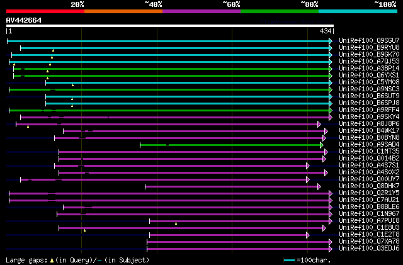This screenshot has width=403, height=265.
Task: Select label UniRef100_A9NSC3
Action: [369, 89]
